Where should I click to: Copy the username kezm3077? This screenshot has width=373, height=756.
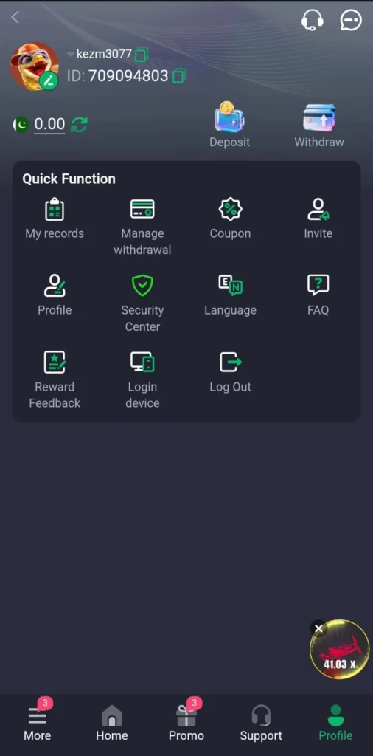coord(141,55)
